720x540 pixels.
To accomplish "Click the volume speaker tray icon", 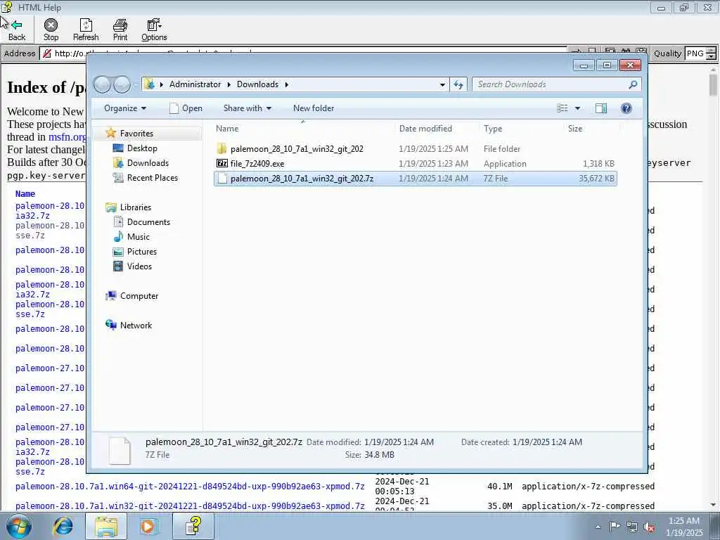I will tap(649, 527).
